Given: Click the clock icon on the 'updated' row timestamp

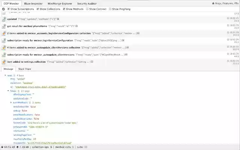Looking at the screenshot, I should [x=228, y=18].
